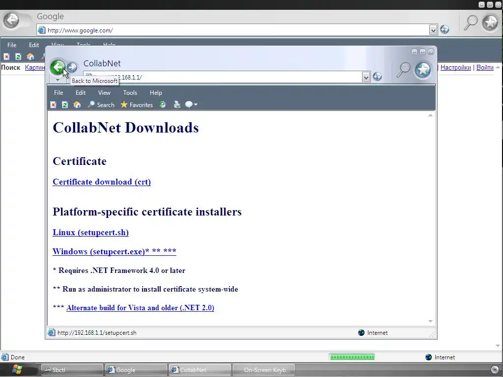Screen dimensions: 503x377
Task: Click the Linux (setupcert.sh) link
Action: pos(90,232)
